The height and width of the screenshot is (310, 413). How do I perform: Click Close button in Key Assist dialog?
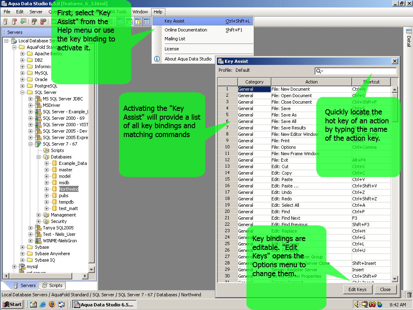coord(385,289)
